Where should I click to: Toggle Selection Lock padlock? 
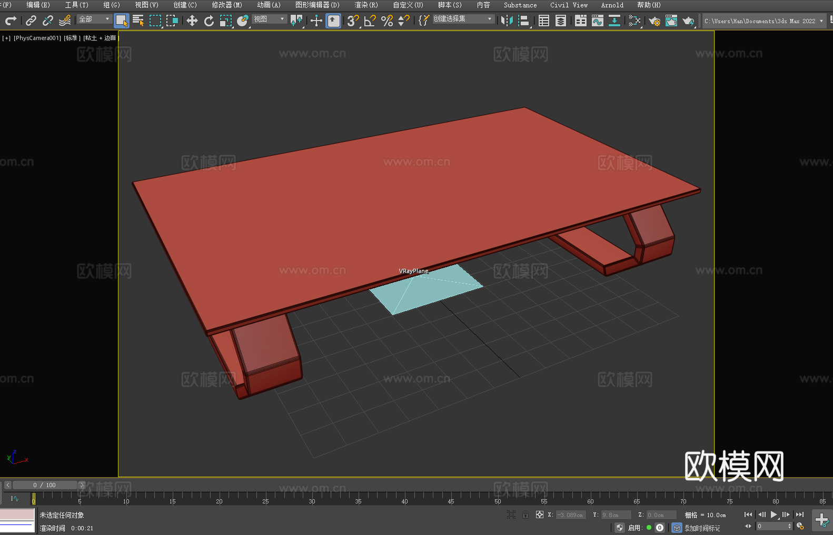click(x=525, y=514)
